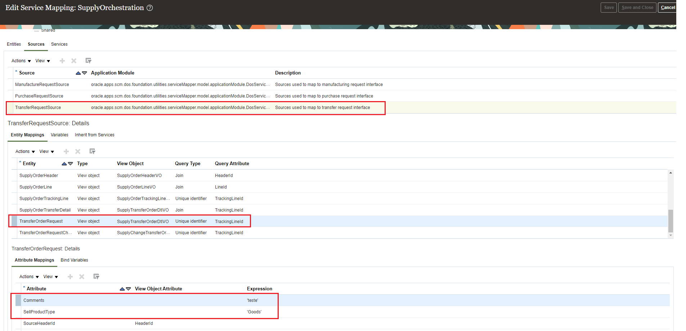Select the Sources tab
This screenshot has width=686, height=331.
36,44
